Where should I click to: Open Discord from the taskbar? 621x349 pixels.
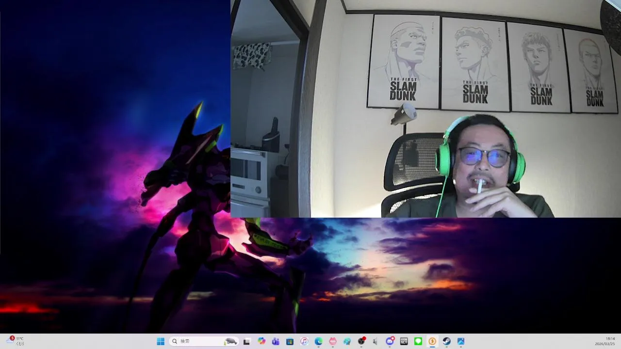pyautogui.click(x=390, y=341)
